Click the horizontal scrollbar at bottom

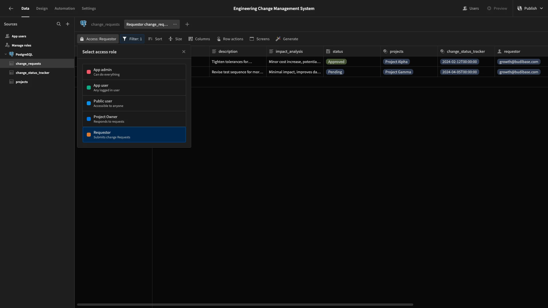click(x=245, y=305)
